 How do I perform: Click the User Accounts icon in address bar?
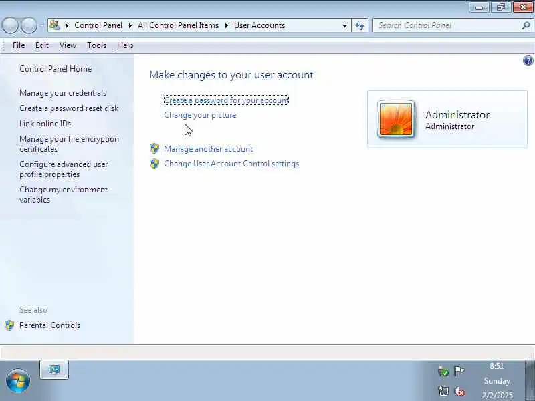pos(55,25)
